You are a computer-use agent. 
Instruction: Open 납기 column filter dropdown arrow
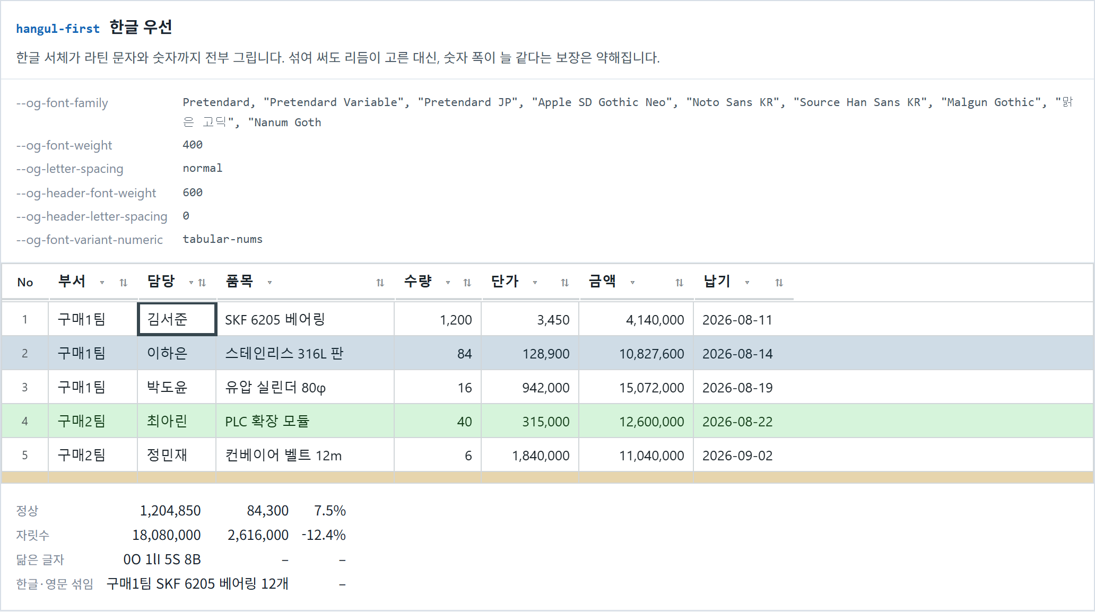747,283
